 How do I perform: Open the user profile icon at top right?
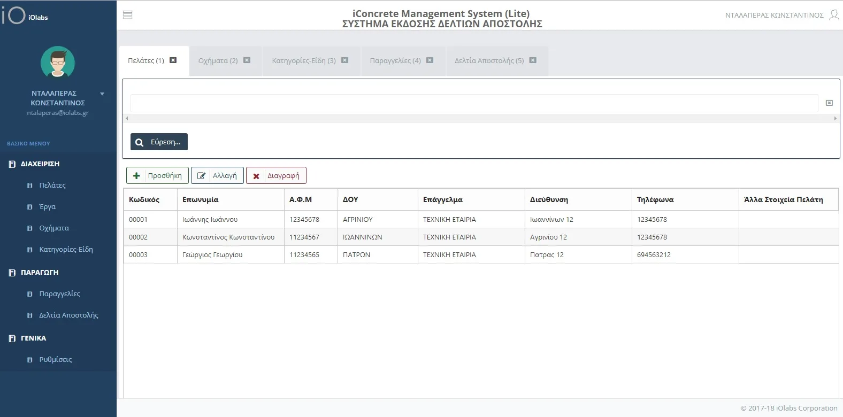(x=834, y=15)
